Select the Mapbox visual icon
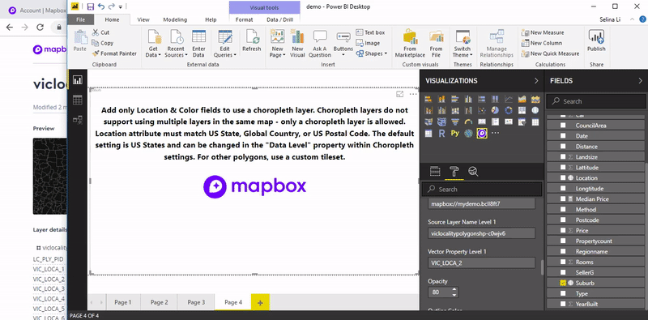This screenshot has width=648, height=320. coord(481,133)
